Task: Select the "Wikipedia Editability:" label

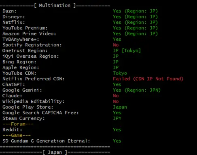Action: coord(34,101)
